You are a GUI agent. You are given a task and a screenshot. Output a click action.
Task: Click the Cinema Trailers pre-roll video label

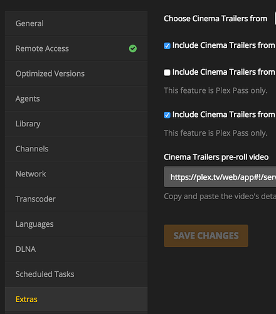pos(216,157)
